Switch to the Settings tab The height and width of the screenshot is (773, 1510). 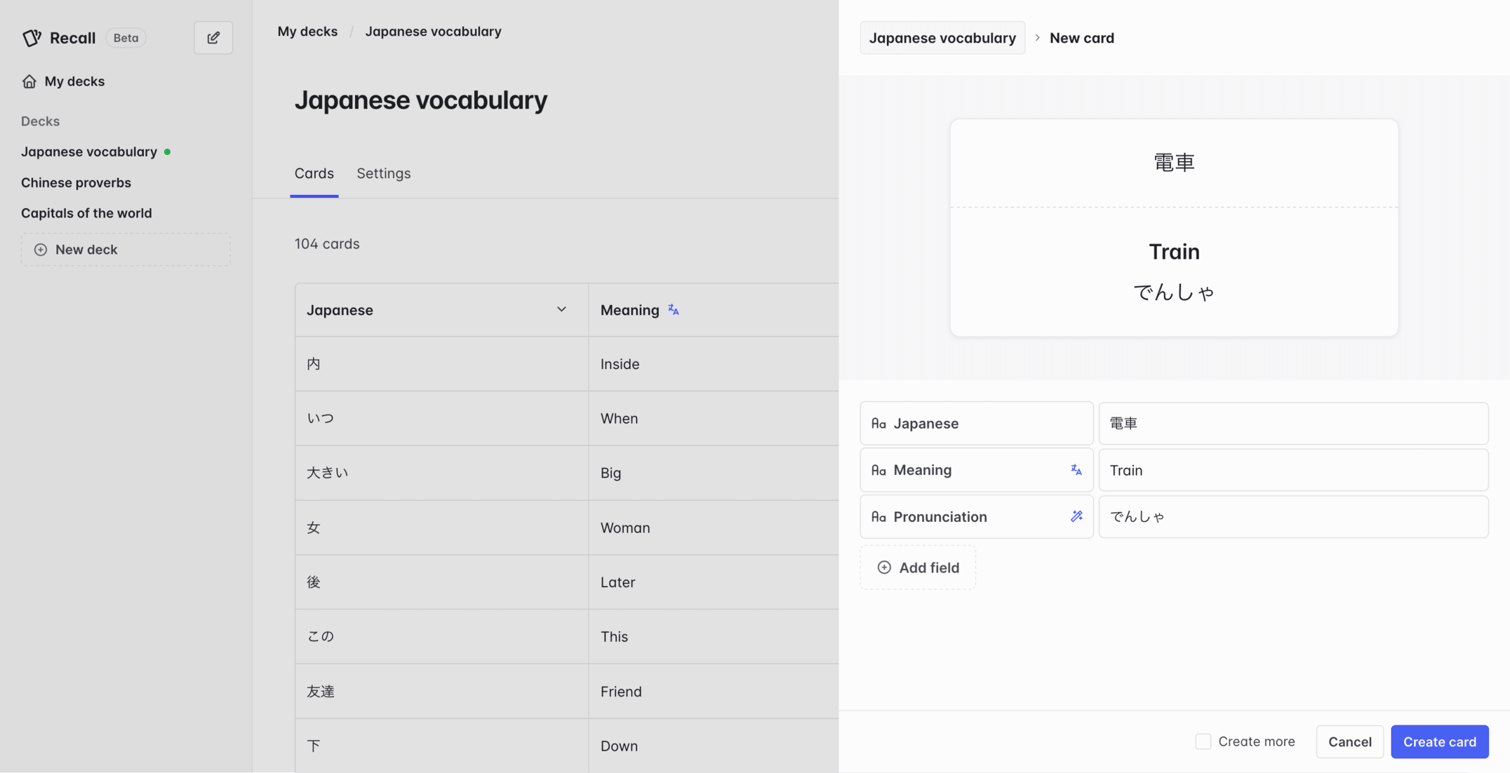pos(383,173)
